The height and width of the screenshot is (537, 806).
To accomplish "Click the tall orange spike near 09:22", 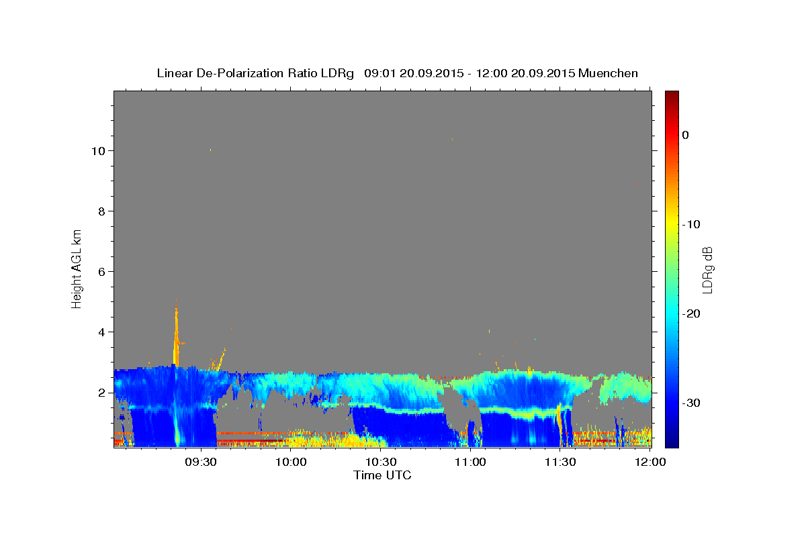I will pos(176,332).
